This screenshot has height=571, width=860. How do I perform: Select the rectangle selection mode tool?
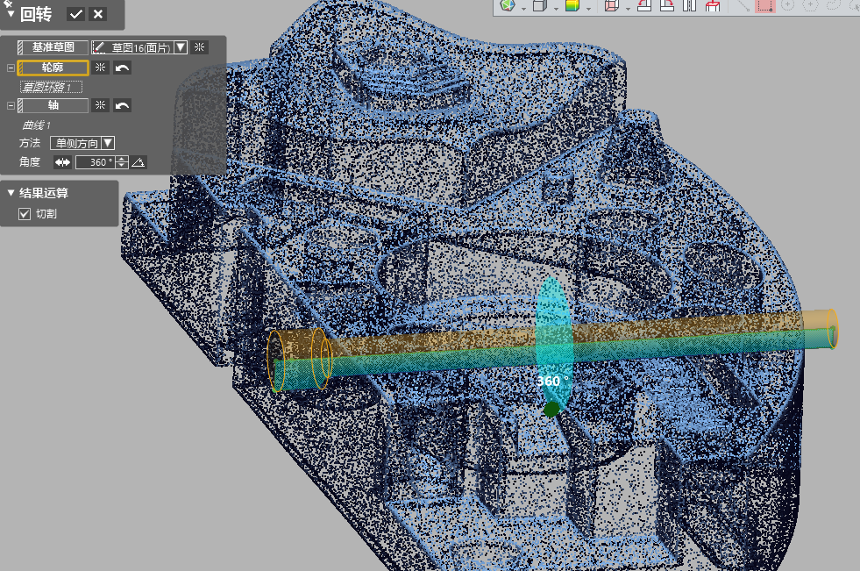click(764, 6)
